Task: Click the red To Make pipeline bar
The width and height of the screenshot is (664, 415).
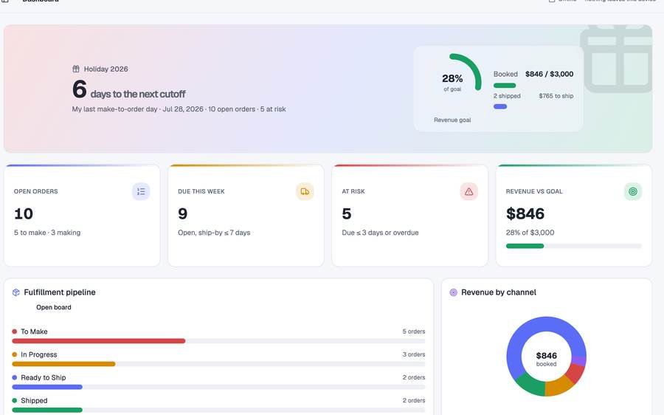Action: click(99, 341)
